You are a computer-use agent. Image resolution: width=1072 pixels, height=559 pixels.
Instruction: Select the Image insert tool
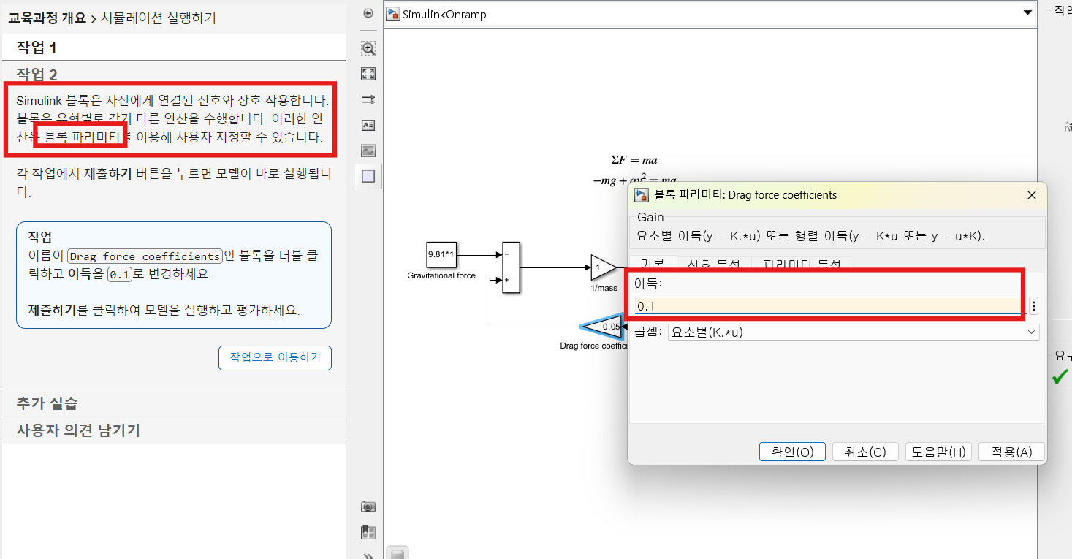click(368, 151)
